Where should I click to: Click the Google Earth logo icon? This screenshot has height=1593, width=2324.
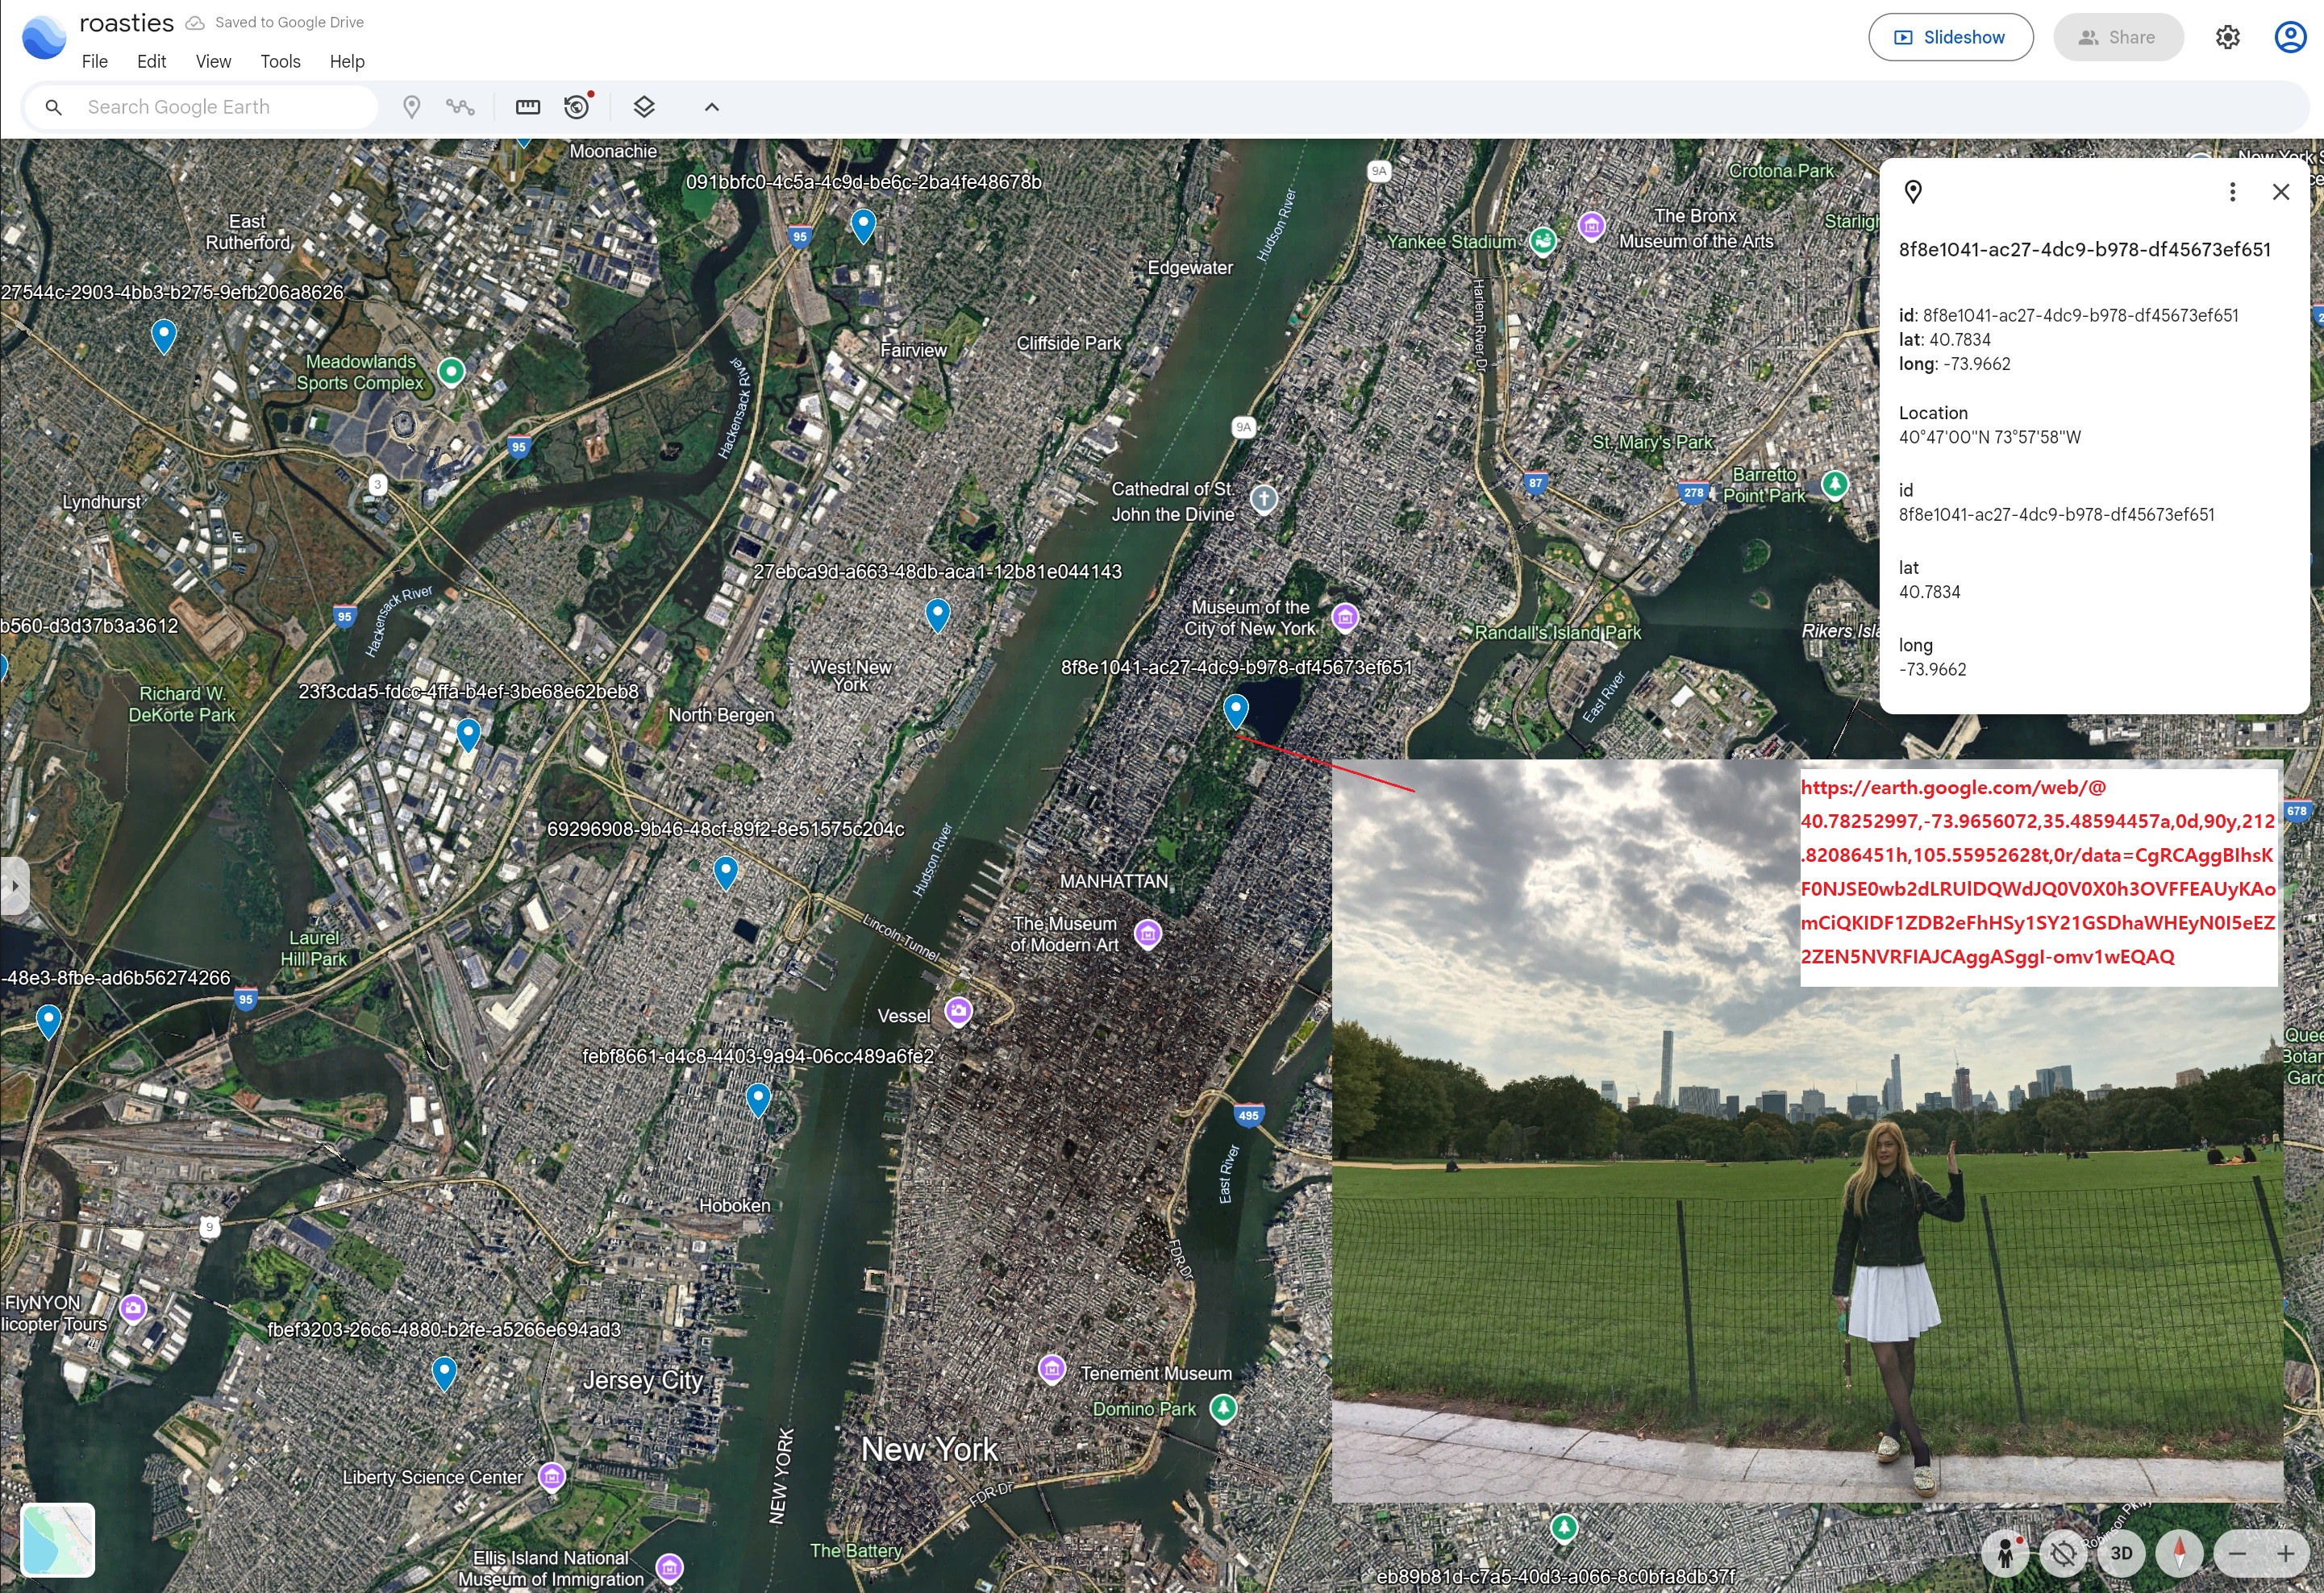(x=44, y=38)
